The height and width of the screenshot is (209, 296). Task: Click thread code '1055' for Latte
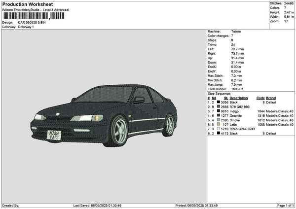[261, 125]
